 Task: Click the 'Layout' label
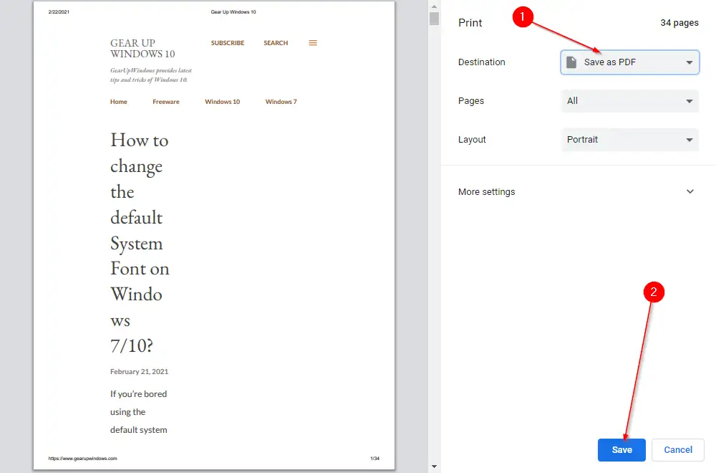472,140
